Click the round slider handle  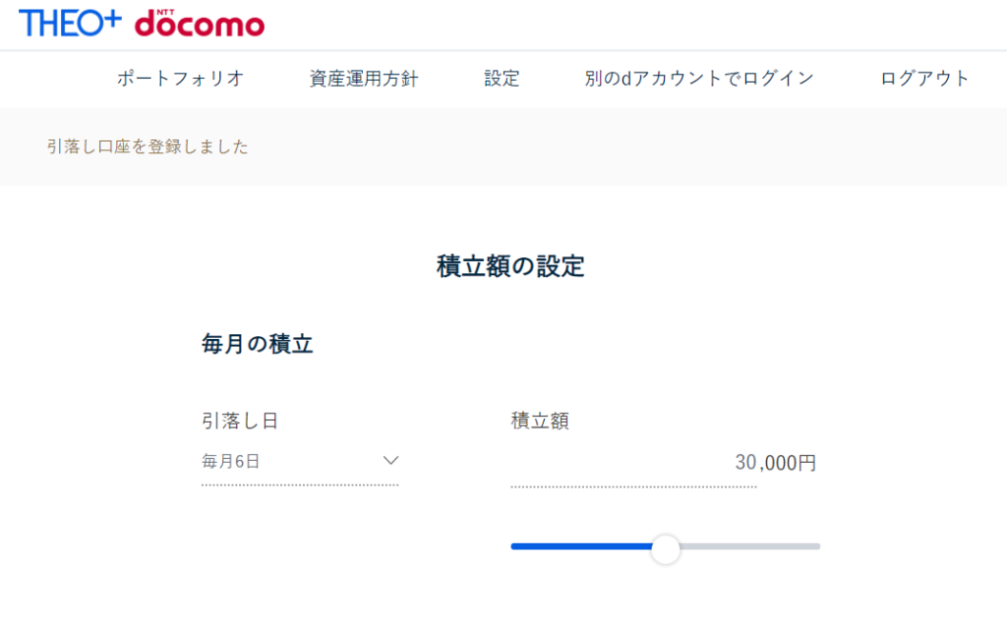point(666,549)
